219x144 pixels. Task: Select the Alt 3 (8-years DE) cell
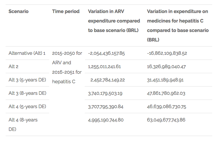point(28,93)
